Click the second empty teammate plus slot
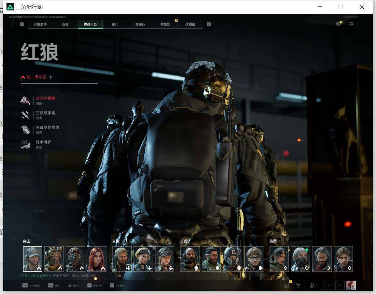 coord(340,285)
